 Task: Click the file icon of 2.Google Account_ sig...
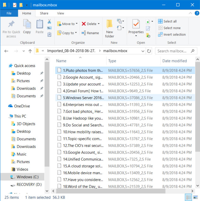(x=59, y=77)
